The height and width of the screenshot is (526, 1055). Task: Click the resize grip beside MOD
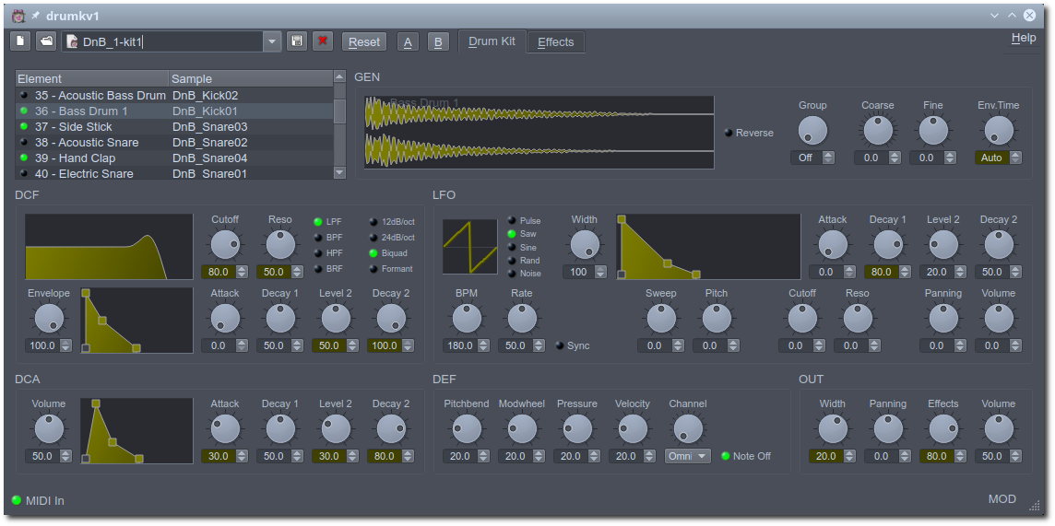pos(1035,505)
